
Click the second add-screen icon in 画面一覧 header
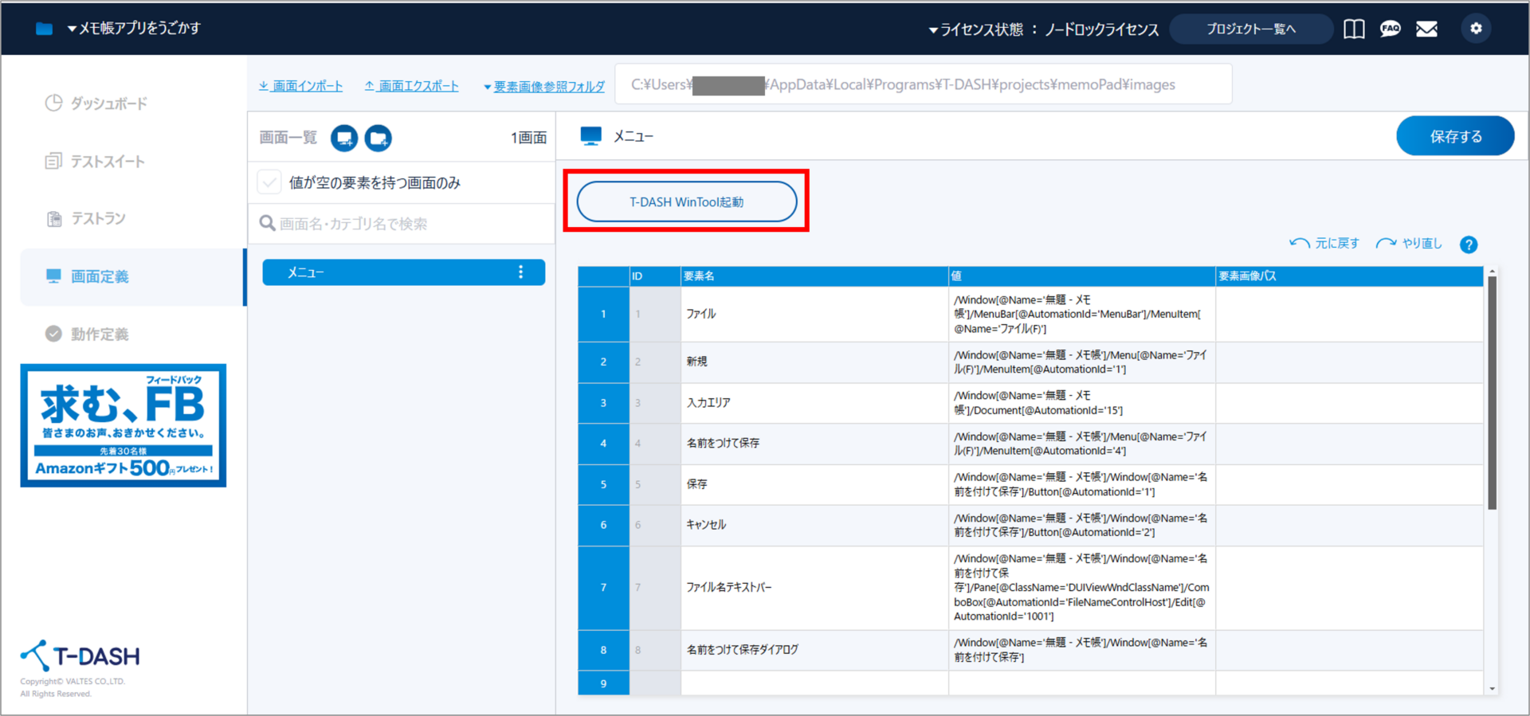pyautogui.click(x=378, y=138)
